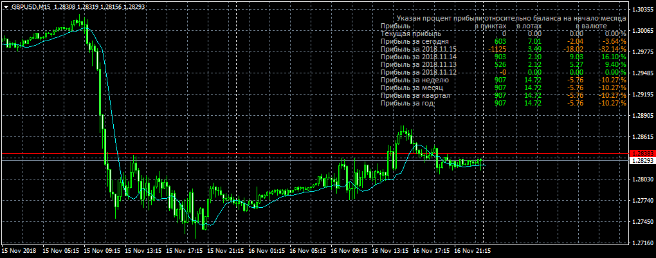656x258 pixels.
Task: Click the 'в лотах' column header
Action: [x=529, y=26]
